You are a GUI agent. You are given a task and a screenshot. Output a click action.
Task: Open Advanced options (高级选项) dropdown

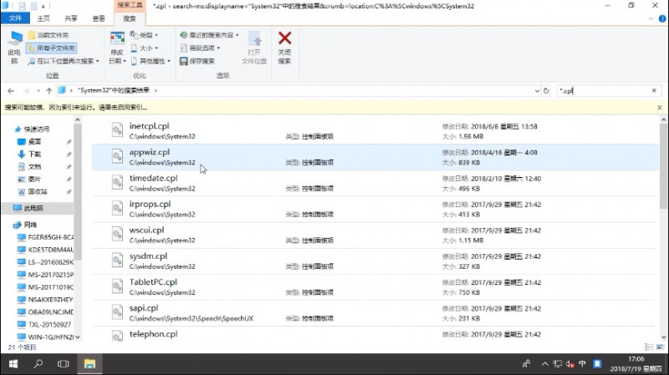[200, 48]
